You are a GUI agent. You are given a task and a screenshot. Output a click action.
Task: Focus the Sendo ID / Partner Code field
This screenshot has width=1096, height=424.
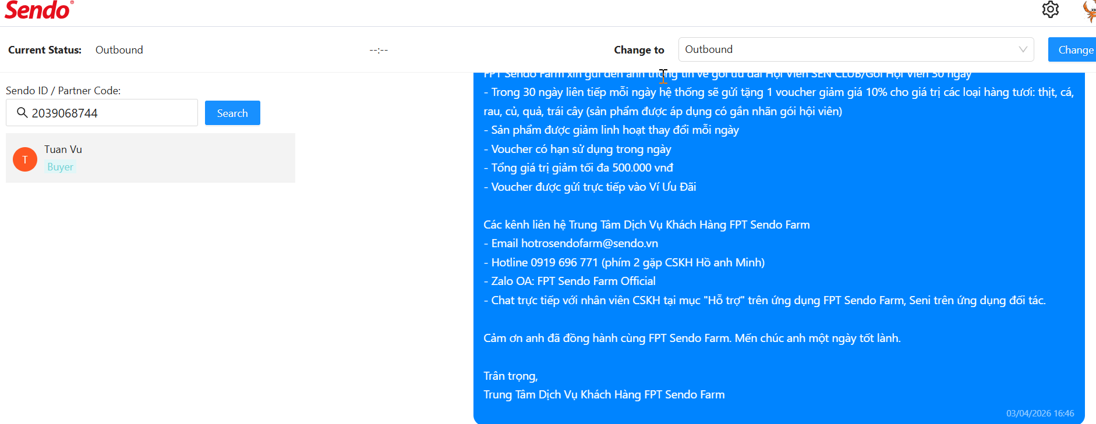coord(102,113)
